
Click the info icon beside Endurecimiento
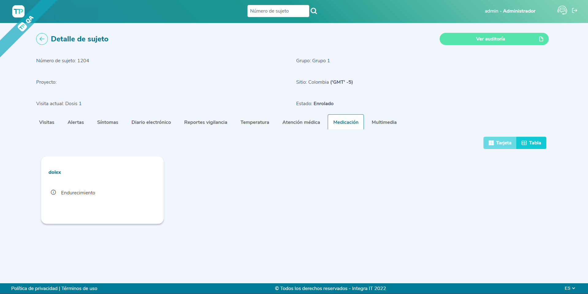pos(53,193)
